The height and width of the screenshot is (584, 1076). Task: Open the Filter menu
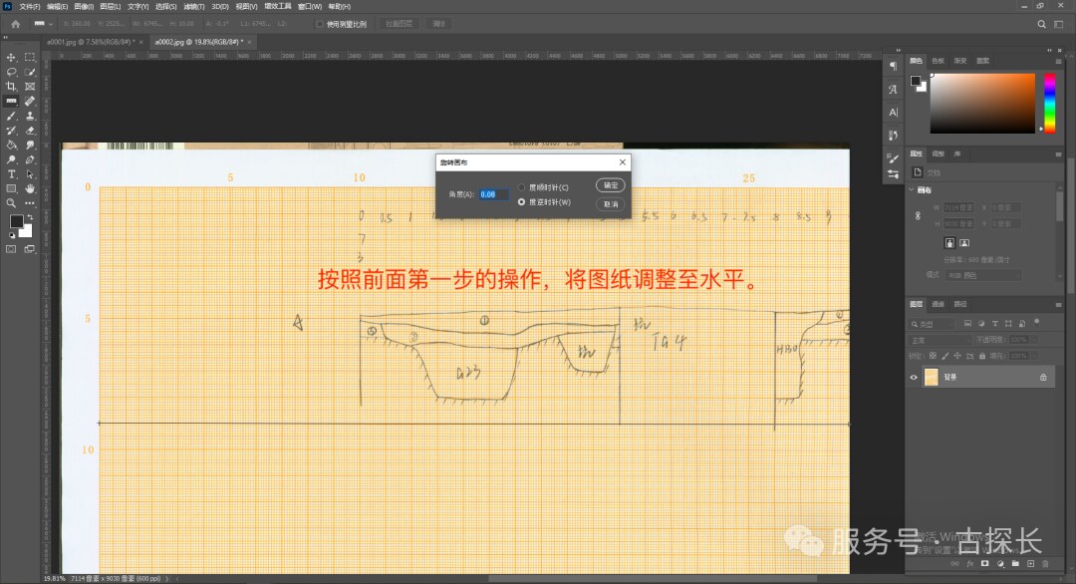[x=194, y=6]
